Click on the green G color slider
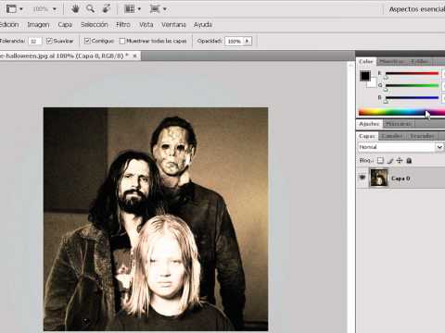Image resolution: width=445 pixels, height=333 pixels. point(412,85)
